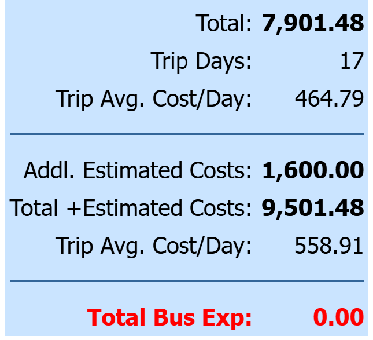Screen dimensions: 373x340
Task: Select the Addl. Estimated Costs value 1,600.00
Action: [313, 171]
